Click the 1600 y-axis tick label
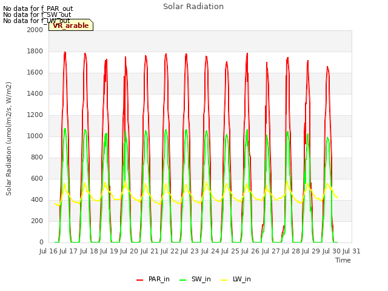 (x=35, y=73)
